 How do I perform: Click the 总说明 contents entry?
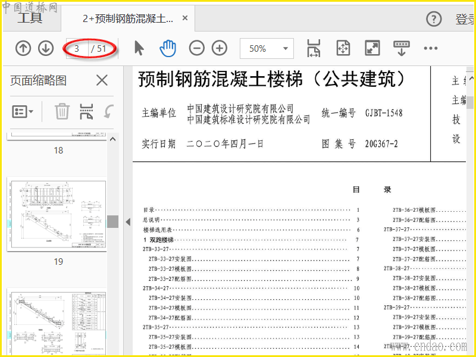[x=250, y=220]
